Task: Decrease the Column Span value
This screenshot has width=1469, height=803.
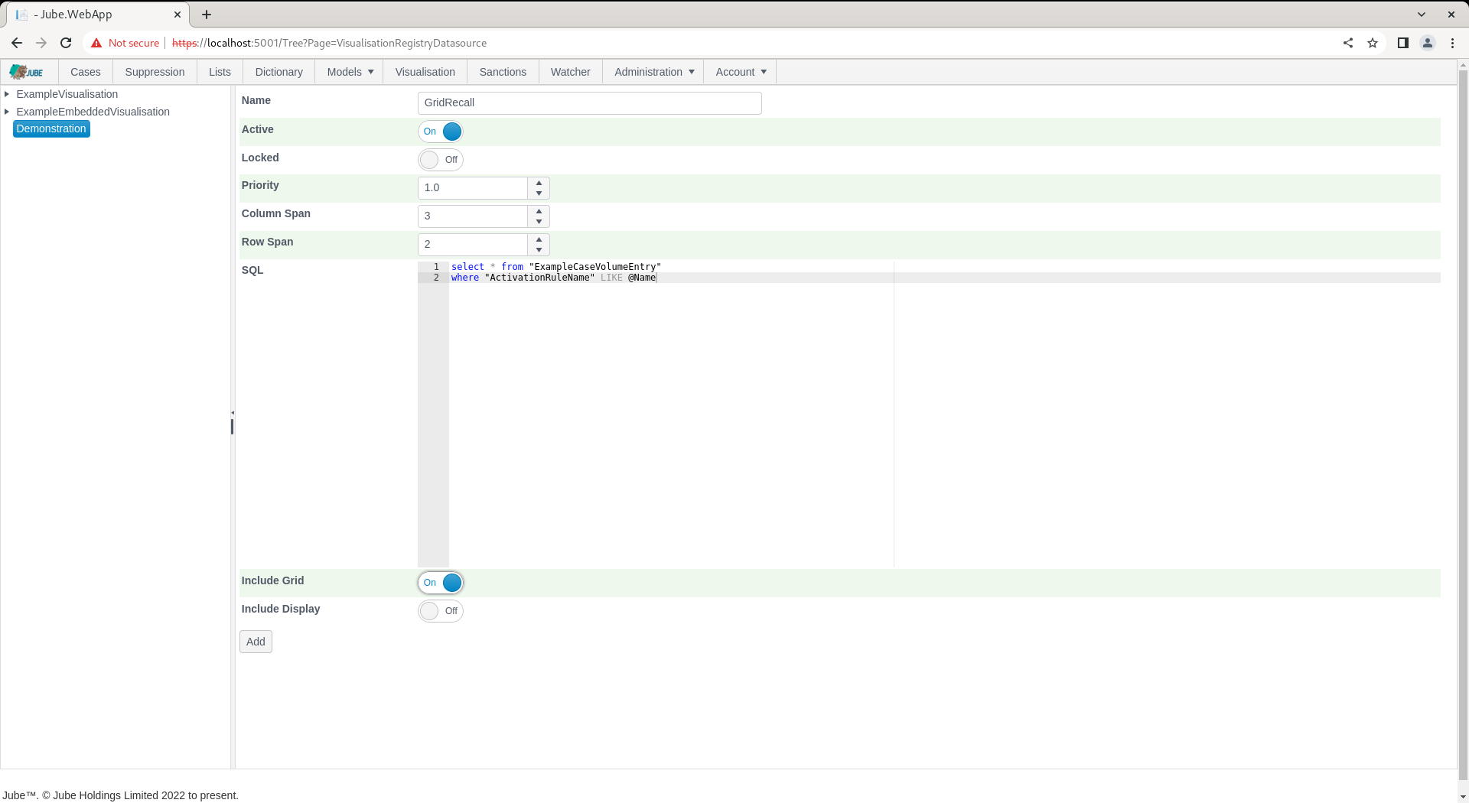Action: pyautogui.click(x=539, y=222)
